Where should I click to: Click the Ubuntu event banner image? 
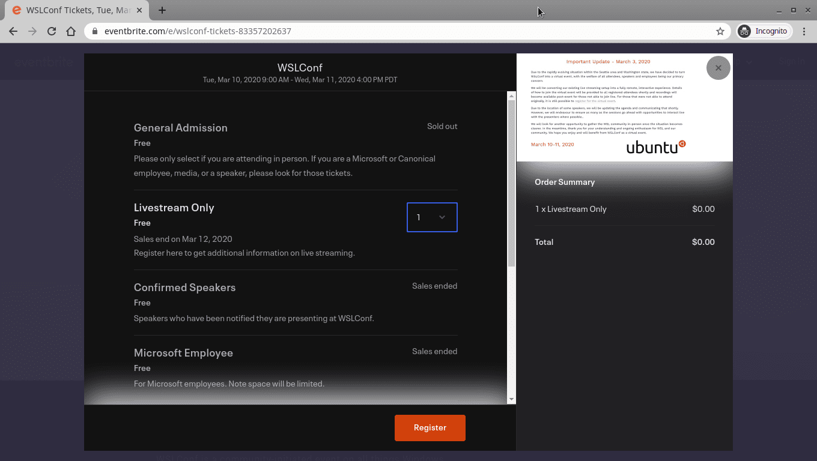pos(625,107)
